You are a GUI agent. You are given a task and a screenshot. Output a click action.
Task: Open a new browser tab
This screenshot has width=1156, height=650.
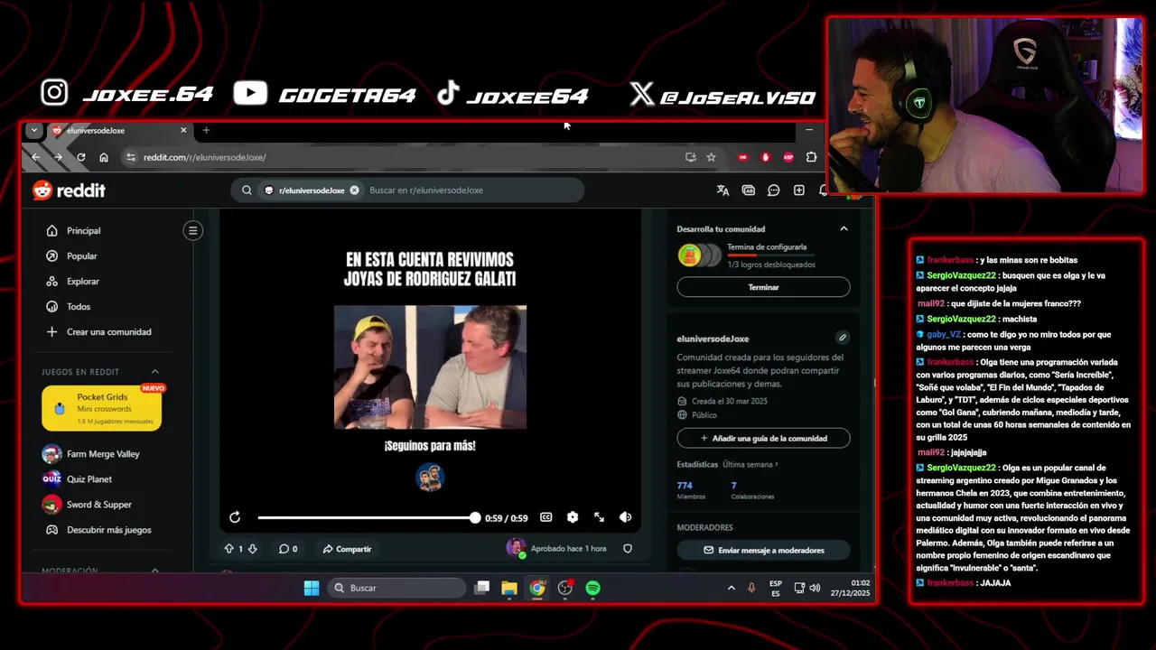pos(206,130)
